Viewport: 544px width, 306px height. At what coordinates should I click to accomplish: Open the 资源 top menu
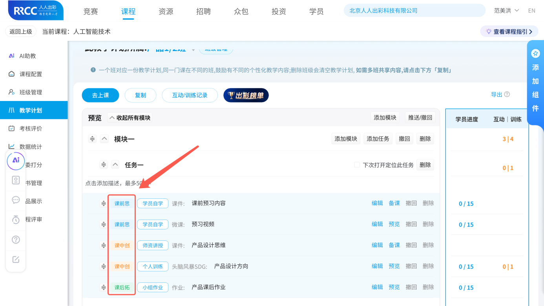pyautogui.click(x=166, y=11)
